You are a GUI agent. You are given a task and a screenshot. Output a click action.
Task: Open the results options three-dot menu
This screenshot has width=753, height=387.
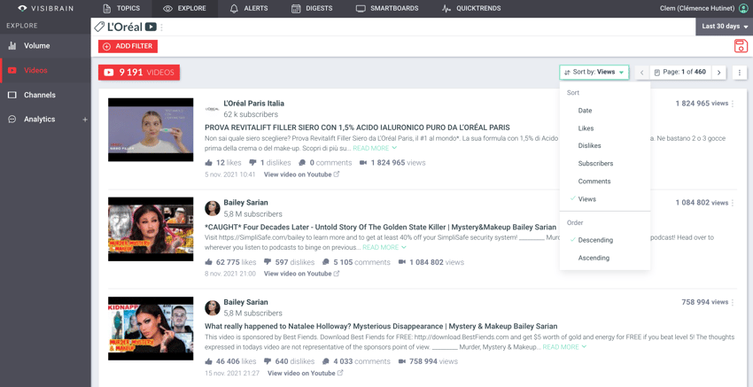pyautogui.click(x=740, y=73)
